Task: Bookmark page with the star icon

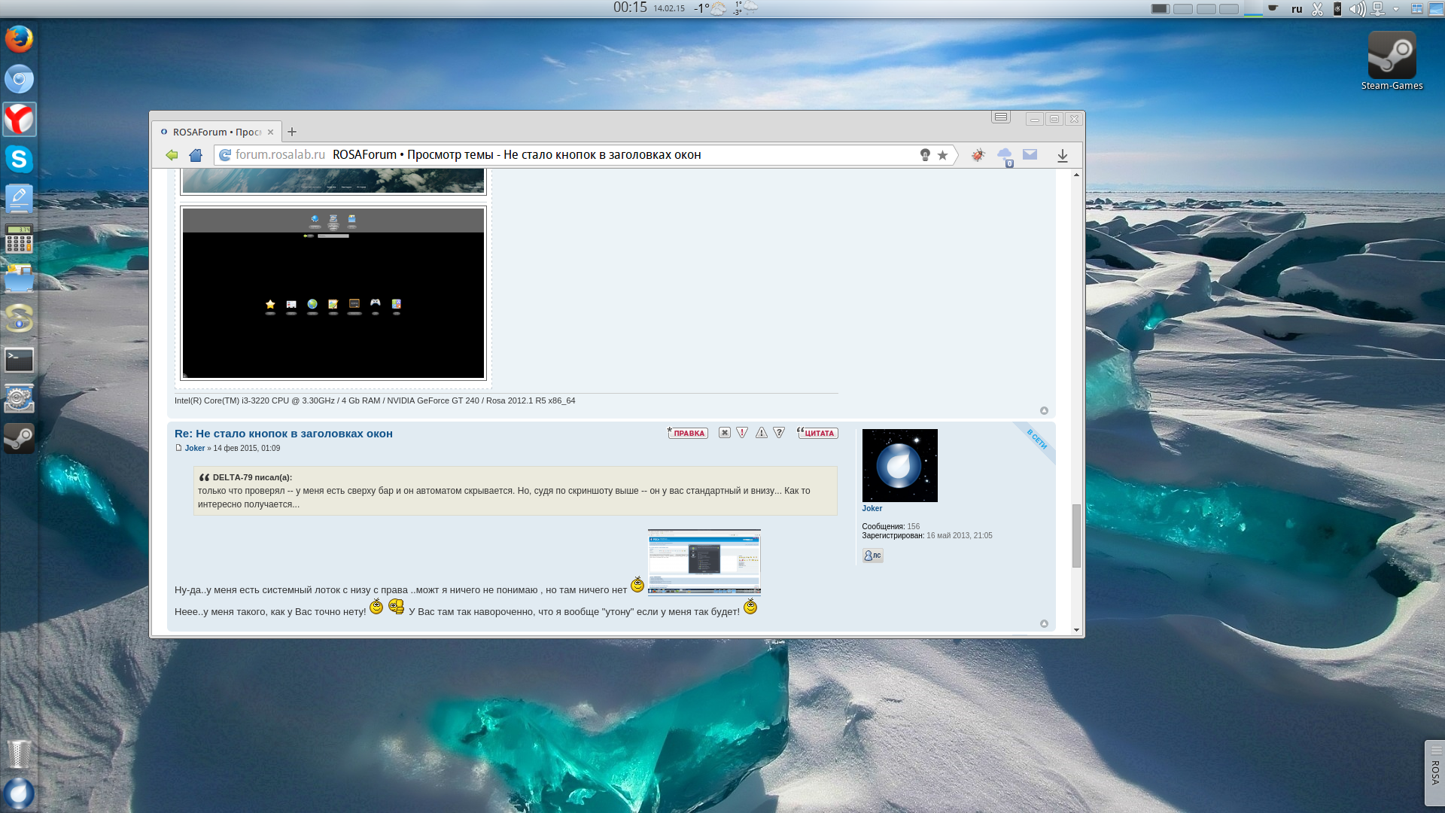Action: coord(942,155)
